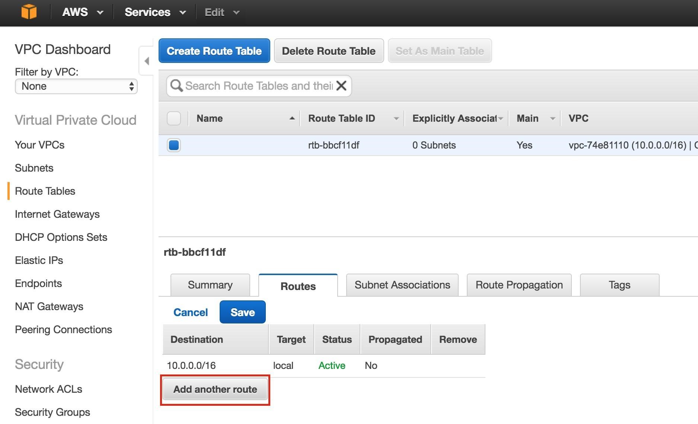The image size is (698, 424).
Task: Clear the search with the X icon
Action: coord(340,86)
